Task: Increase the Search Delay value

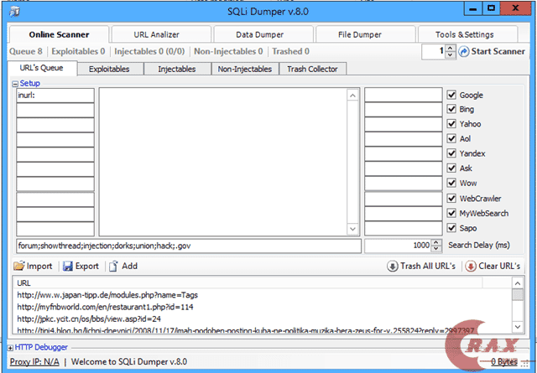Action: (x=435, y=242)
